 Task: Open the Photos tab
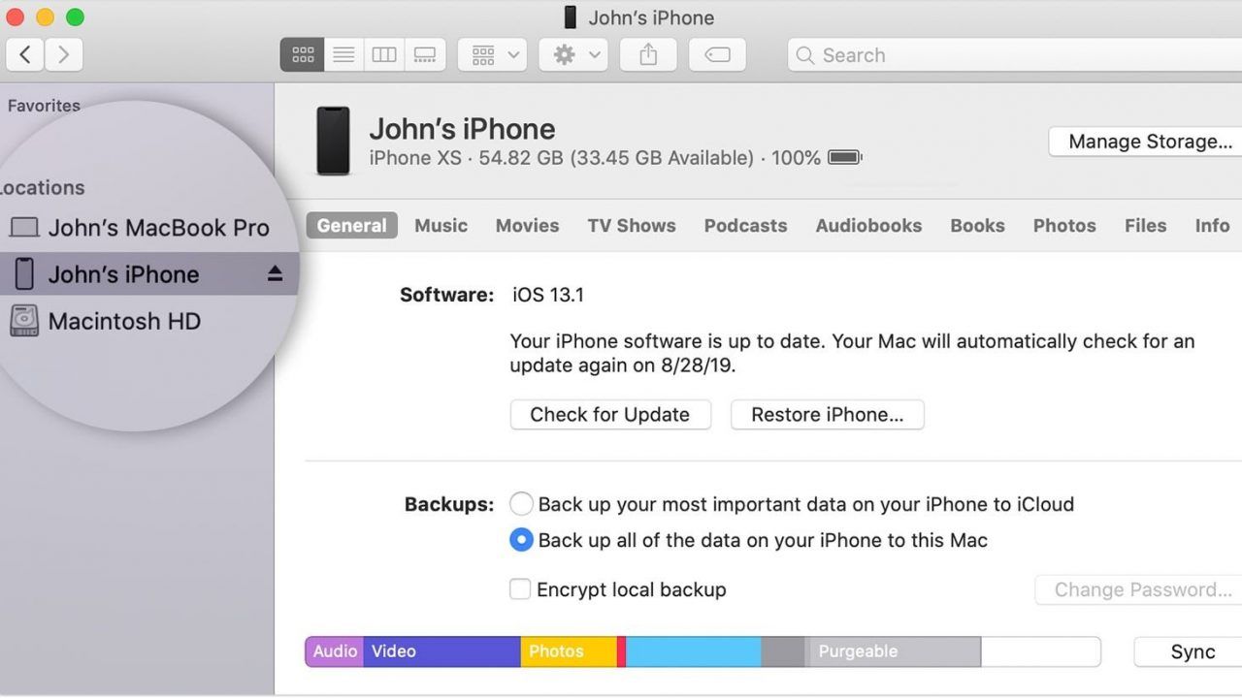click(1064, 225)
